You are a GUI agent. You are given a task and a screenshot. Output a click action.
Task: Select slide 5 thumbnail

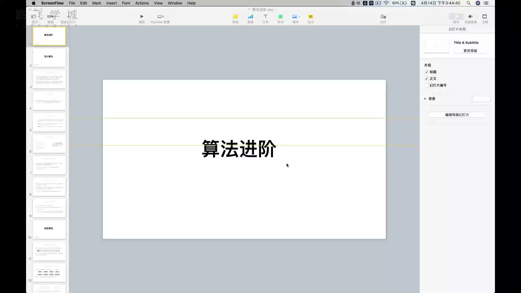pyautogui.click(x=49, y=122)
